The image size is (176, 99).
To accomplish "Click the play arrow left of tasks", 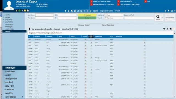I will pyautogui.click(x=91, y=11).
